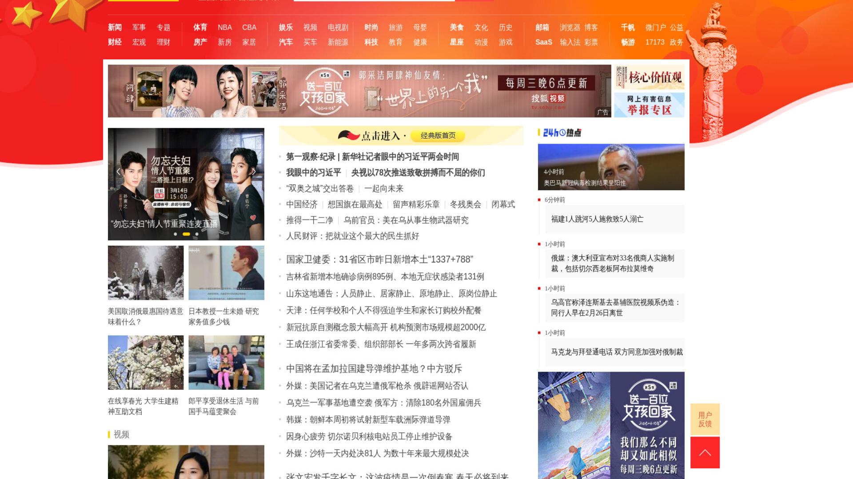853x479 pixels.
Task: Open headline 第一观察·纪录 新华社记者眼中
Action: [x=372, y=157]
